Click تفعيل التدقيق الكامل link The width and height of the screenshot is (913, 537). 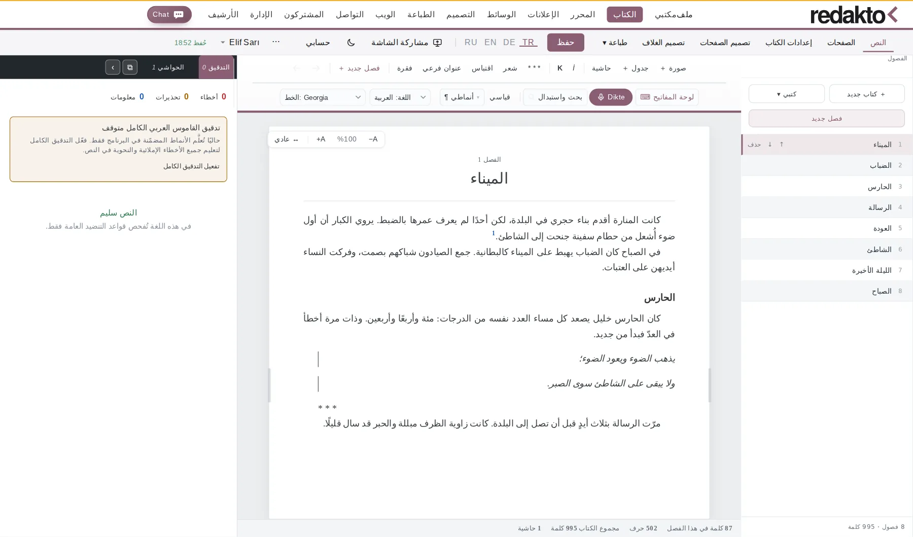tap(191, 166)
